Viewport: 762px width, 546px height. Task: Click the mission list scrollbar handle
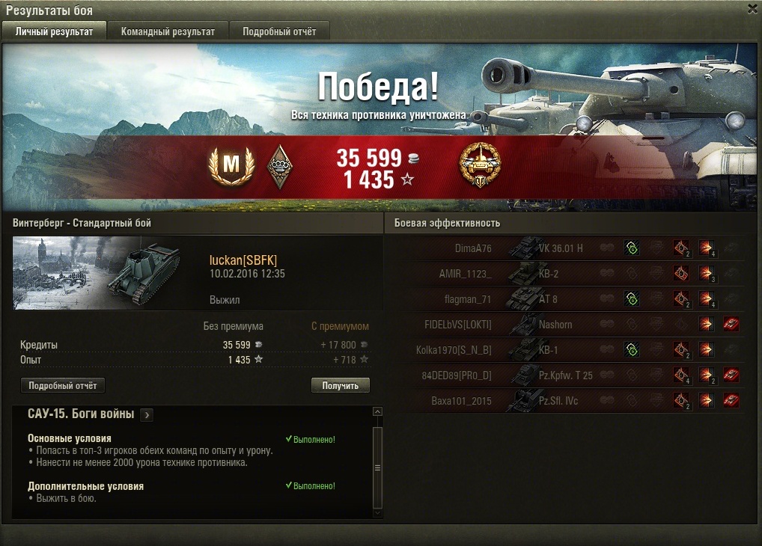point(377,467)
